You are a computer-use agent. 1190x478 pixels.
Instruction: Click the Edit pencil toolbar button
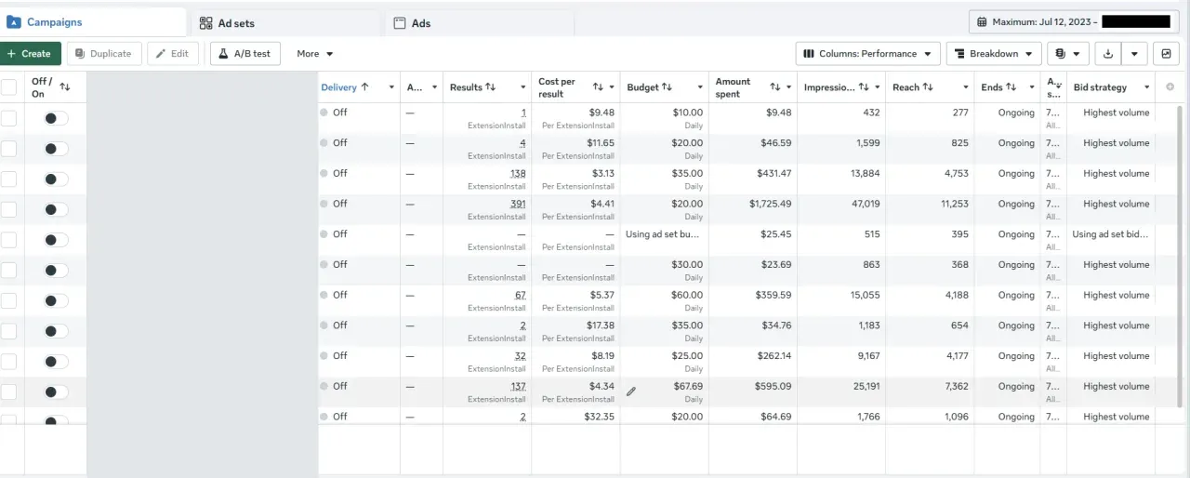[172, 54]
